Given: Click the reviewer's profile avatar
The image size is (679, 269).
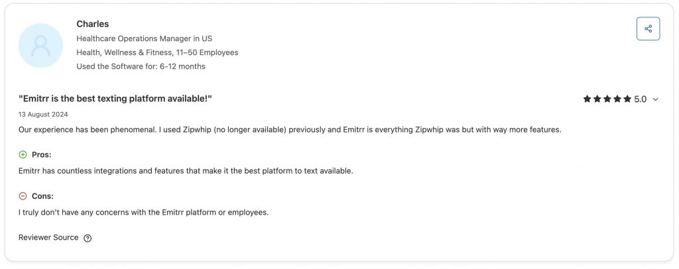Looking at the screenshot, I should [40, 46].
